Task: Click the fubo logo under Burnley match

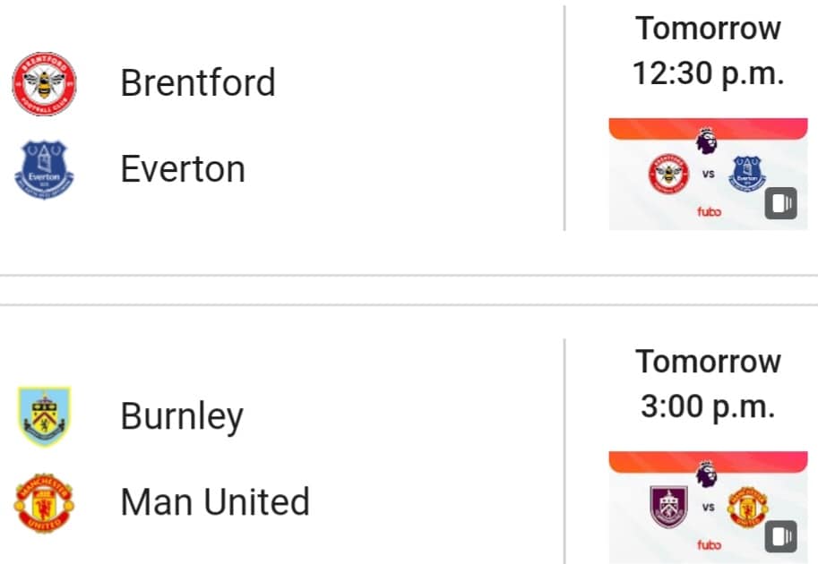Action: pyautogui.click(x=709, y=544)
